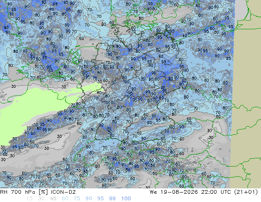Viewport: 261px width, 202px height.
Task: Select the legend value 75
Action: (77, 199)
